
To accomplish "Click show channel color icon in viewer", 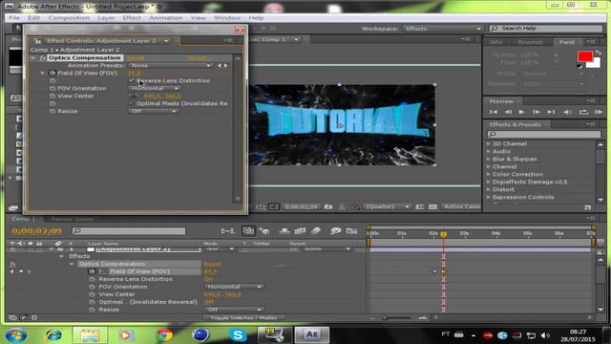I will click(x=355, y=206).
